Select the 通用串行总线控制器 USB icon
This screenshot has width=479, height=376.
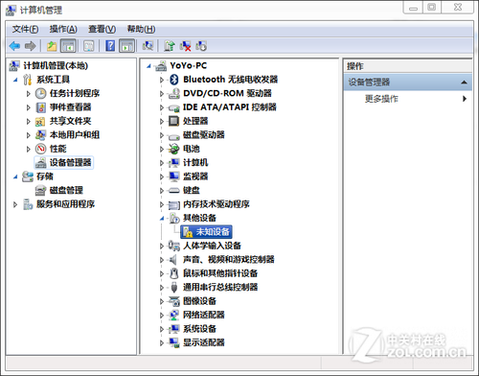point(174,287)
